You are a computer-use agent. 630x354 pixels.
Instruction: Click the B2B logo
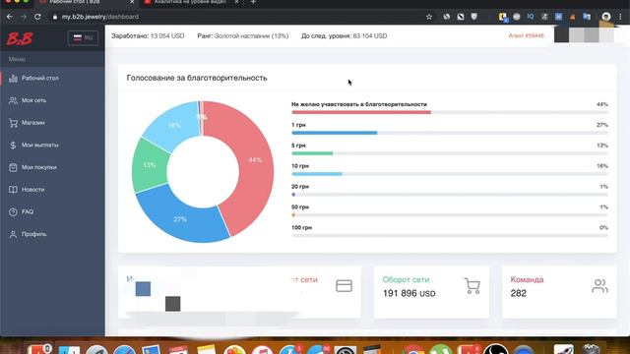20,38
